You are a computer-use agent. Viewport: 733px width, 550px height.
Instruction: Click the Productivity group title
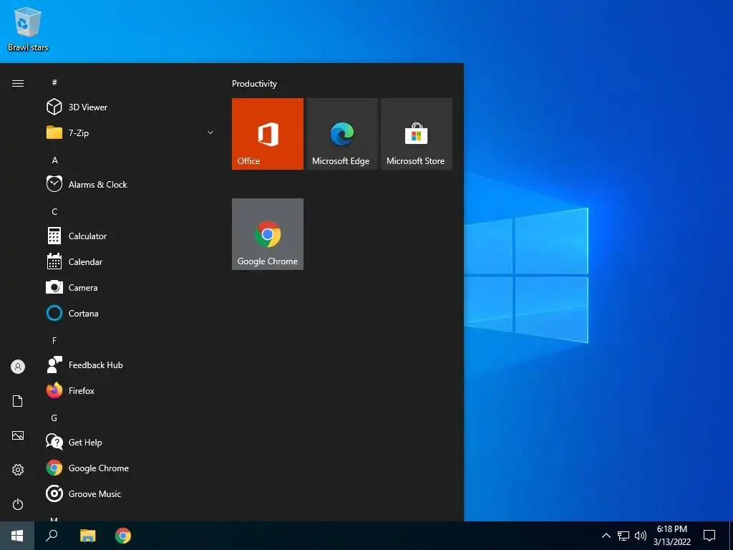coord(254,84)
